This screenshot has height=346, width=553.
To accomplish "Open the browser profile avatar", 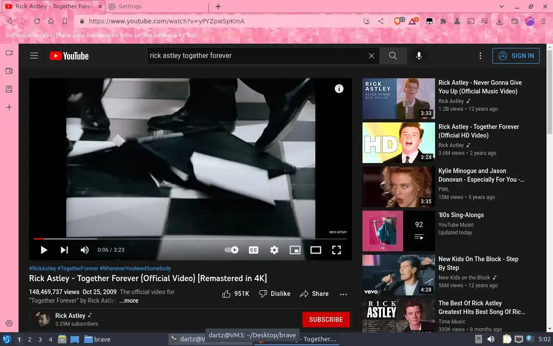I will click(x=530, y=21).
